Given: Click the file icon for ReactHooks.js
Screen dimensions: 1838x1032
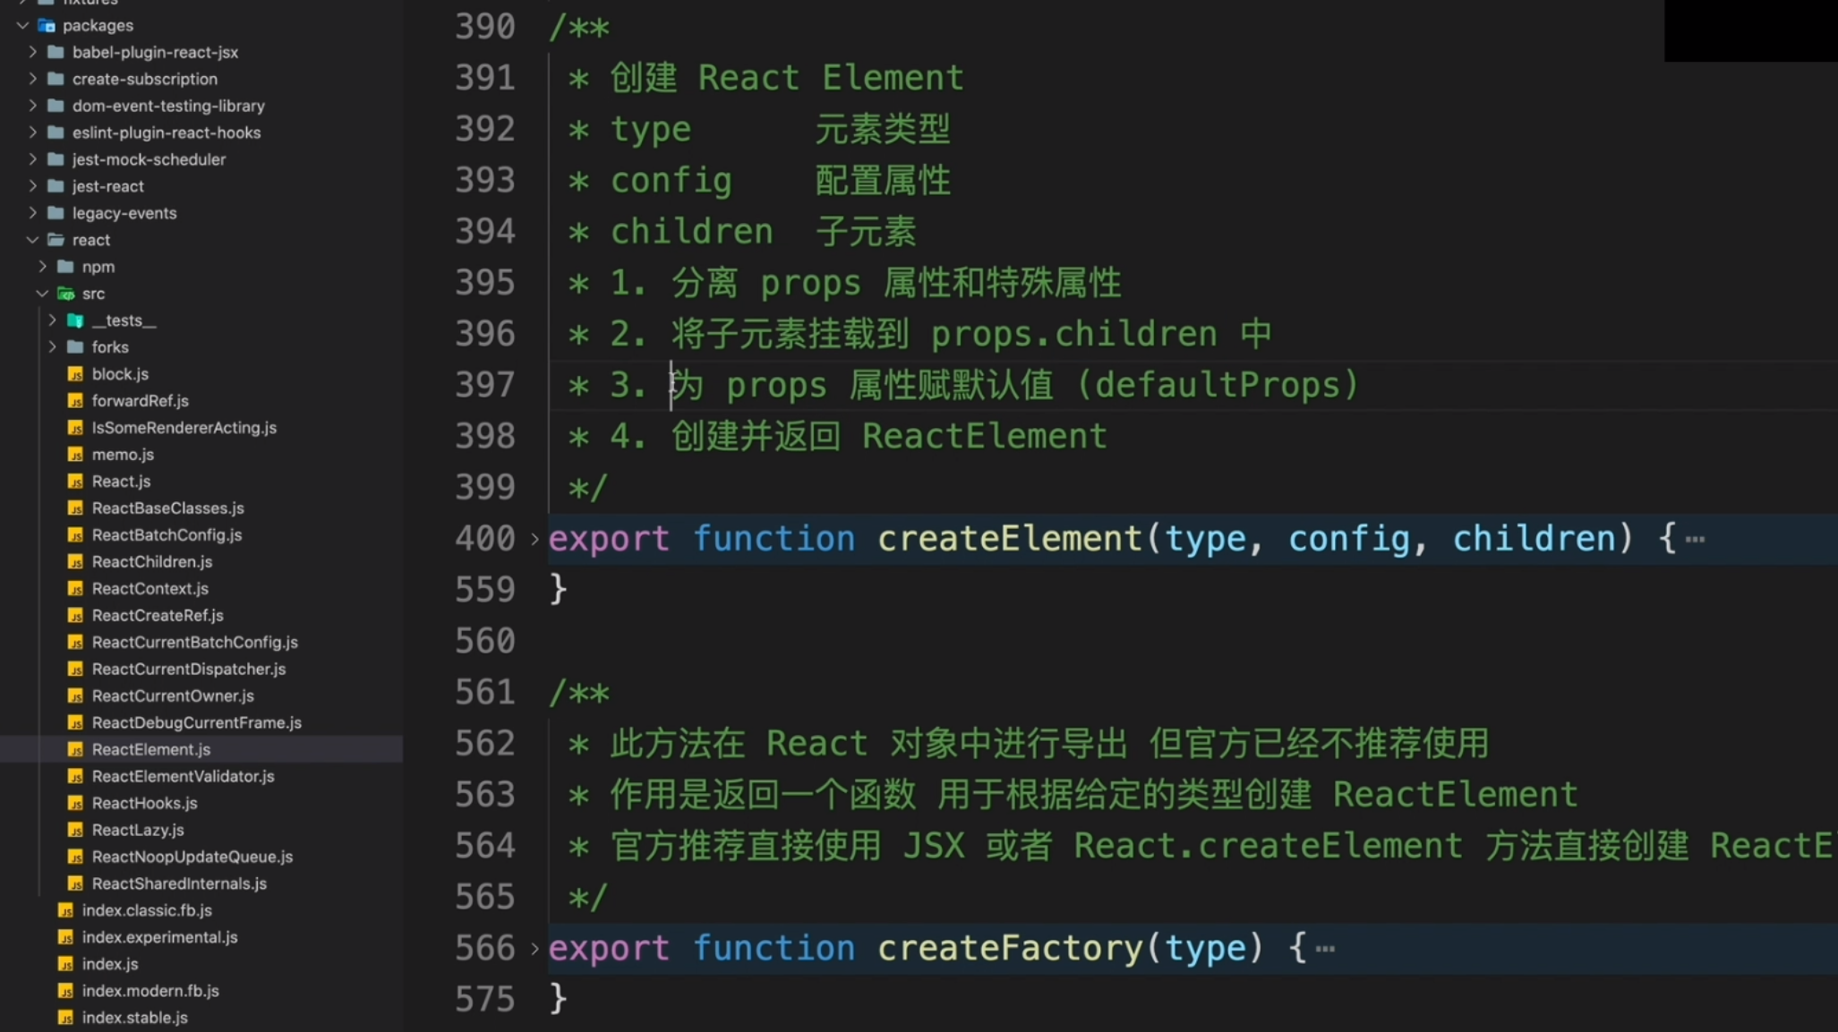Looking at the screenshot, I should (76, 803).
